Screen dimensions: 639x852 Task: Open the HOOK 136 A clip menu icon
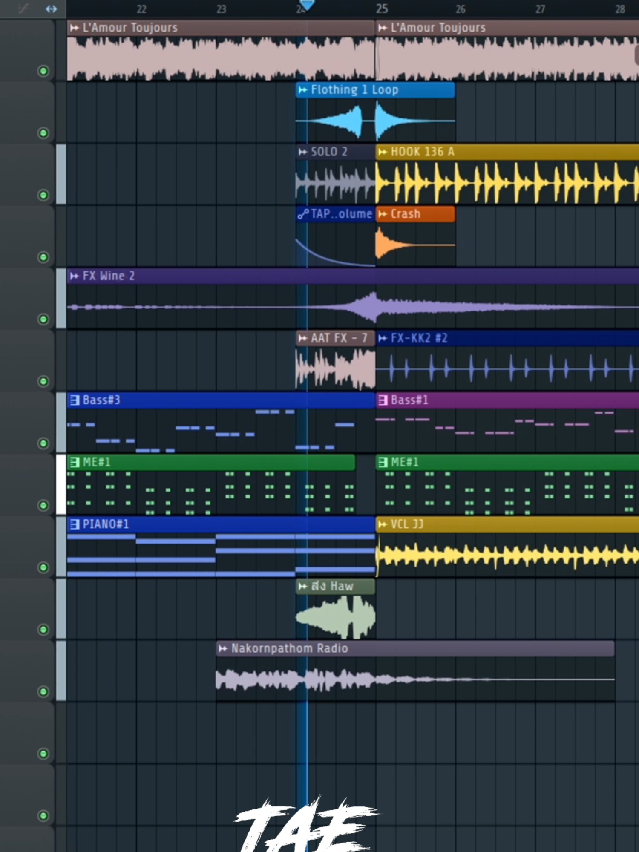tap(383, 152)
